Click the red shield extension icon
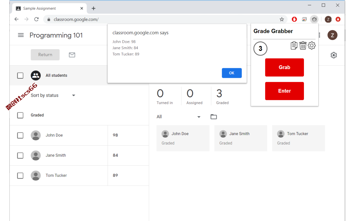The height and width of the screenshot is (221, 354). click(x=294, y=19)
